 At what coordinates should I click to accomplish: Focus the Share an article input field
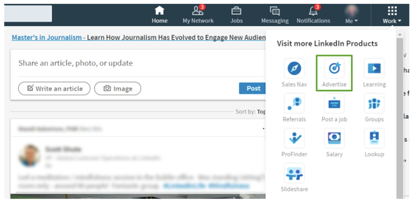click(138, 63)
